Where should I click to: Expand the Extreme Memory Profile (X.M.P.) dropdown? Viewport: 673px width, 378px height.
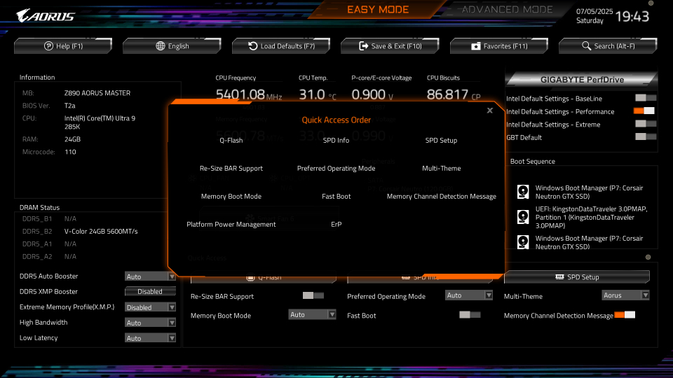tap(150, 307)
